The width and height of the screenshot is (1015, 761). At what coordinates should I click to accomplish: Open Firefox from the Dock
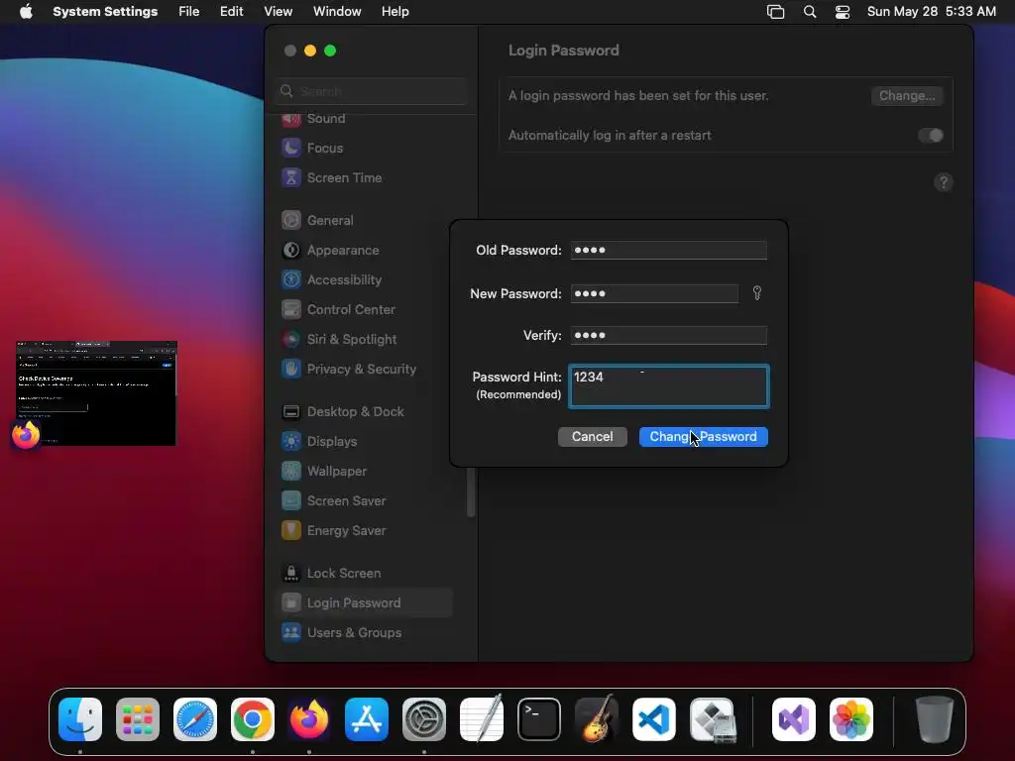coord(309,719)
